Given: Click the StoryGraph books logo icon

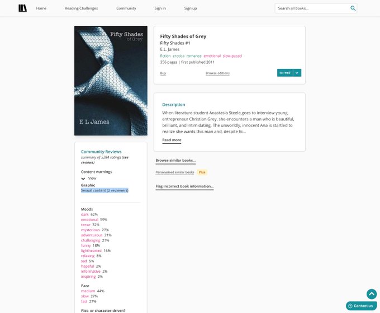Looking at the screenshot, I should (x=22, y=8).
